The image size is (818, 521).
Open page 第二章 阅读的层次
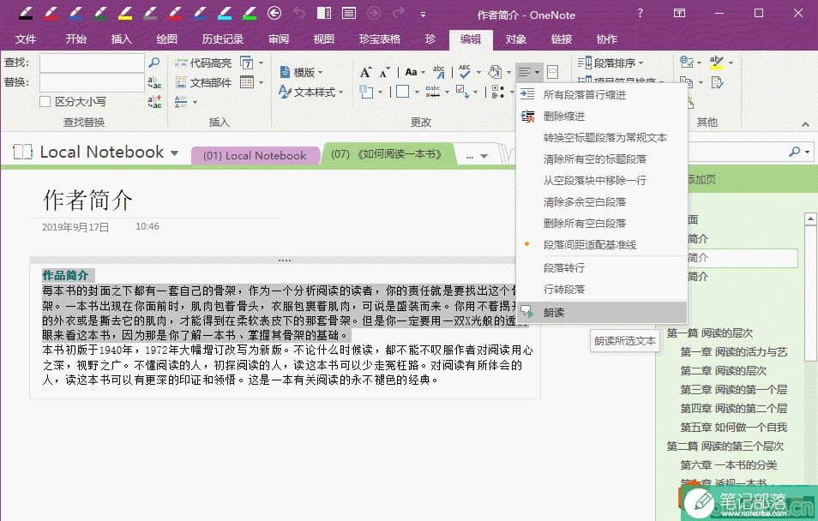(x=723, y=371)
